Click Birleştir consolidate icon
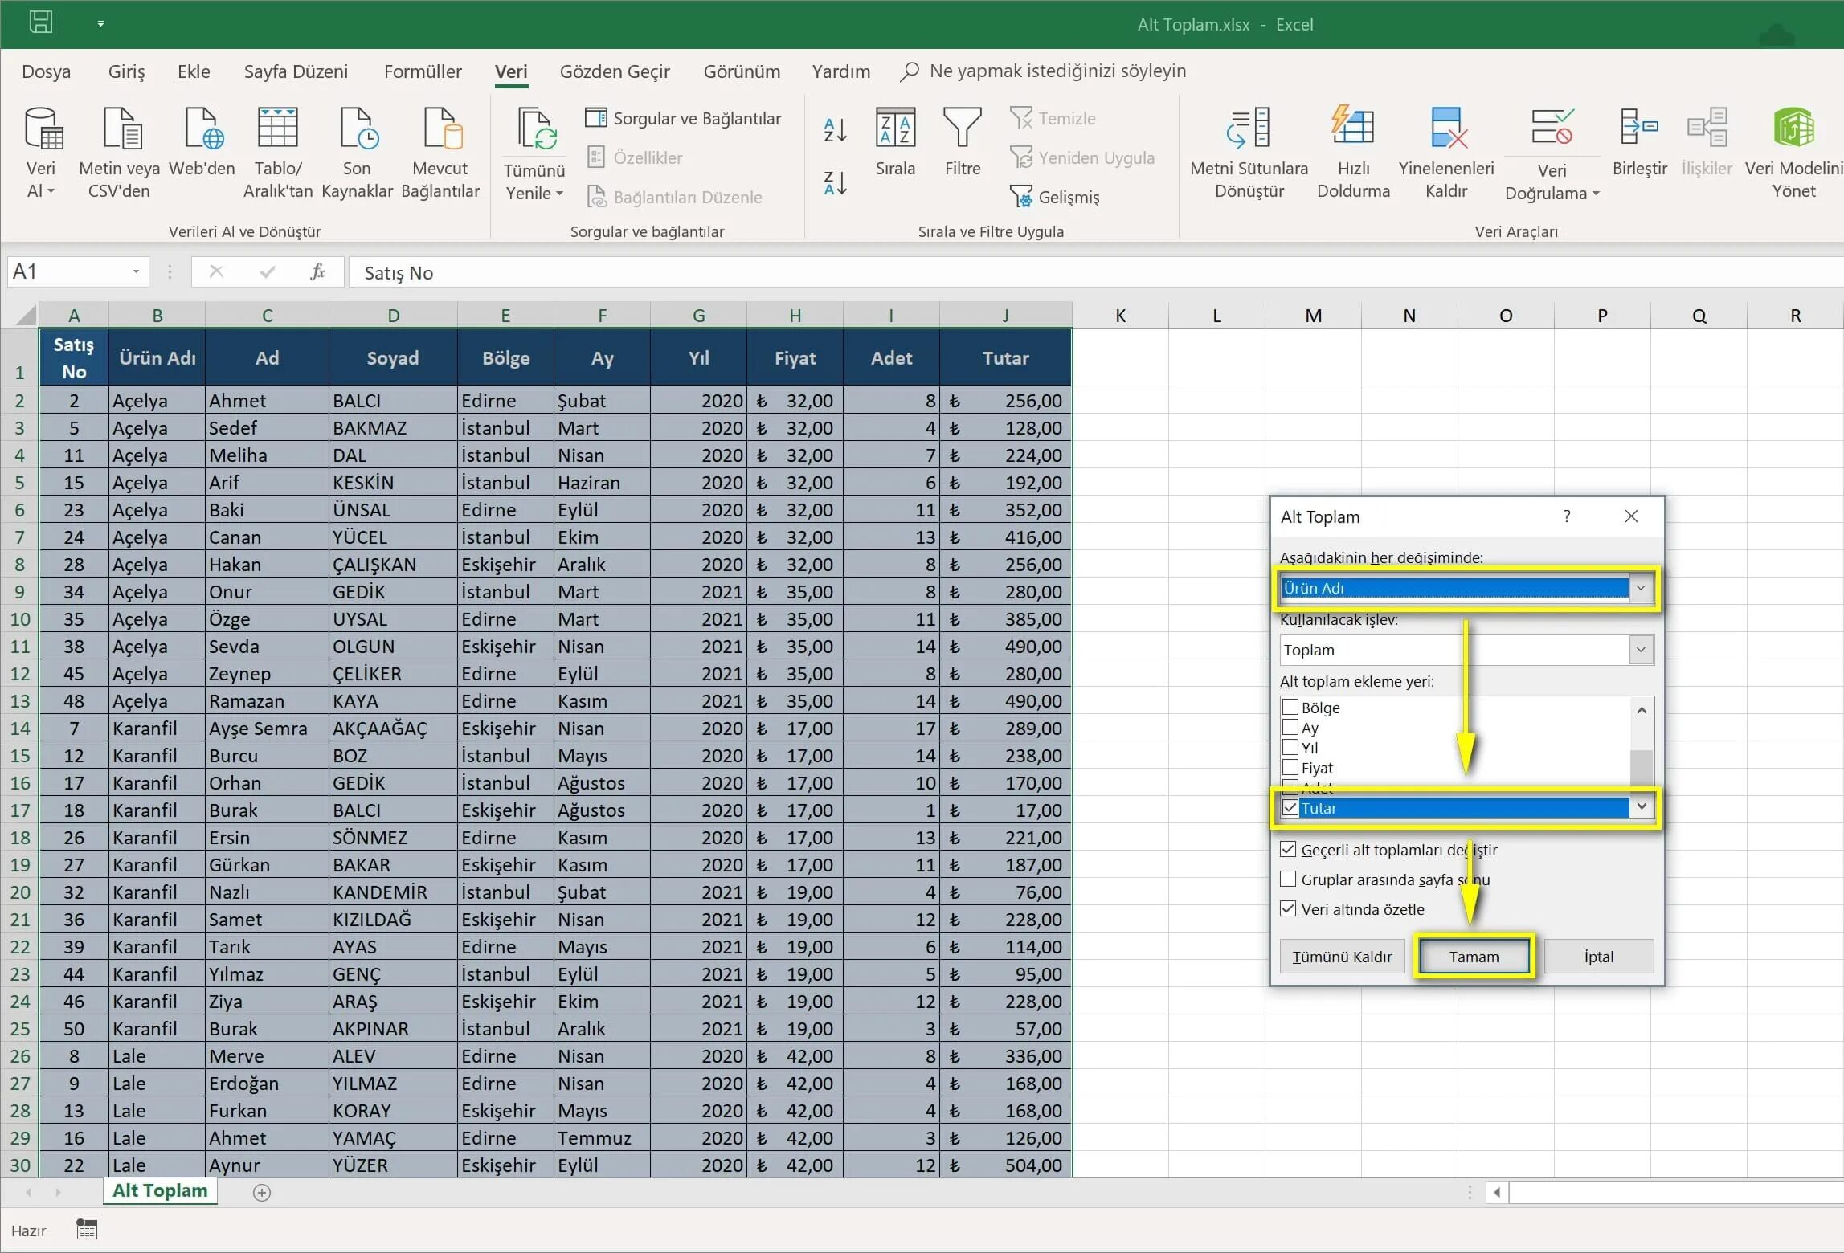This screenshot has height=1253, width=1844. coord(1639,128)
